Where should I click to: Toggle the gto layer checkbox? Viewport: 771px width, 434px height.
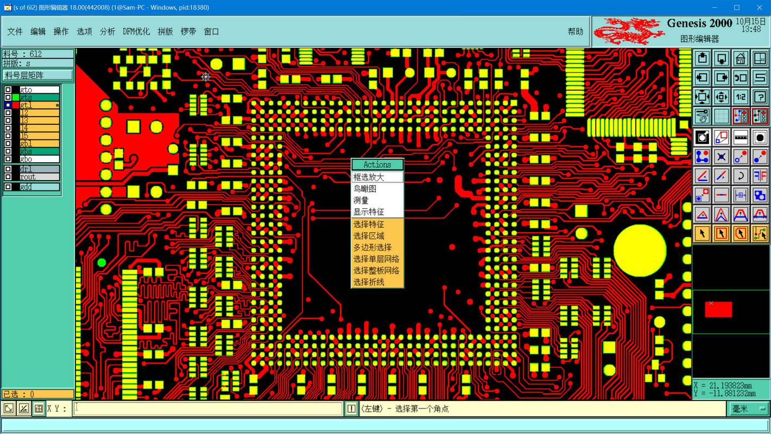coord(8,90)
